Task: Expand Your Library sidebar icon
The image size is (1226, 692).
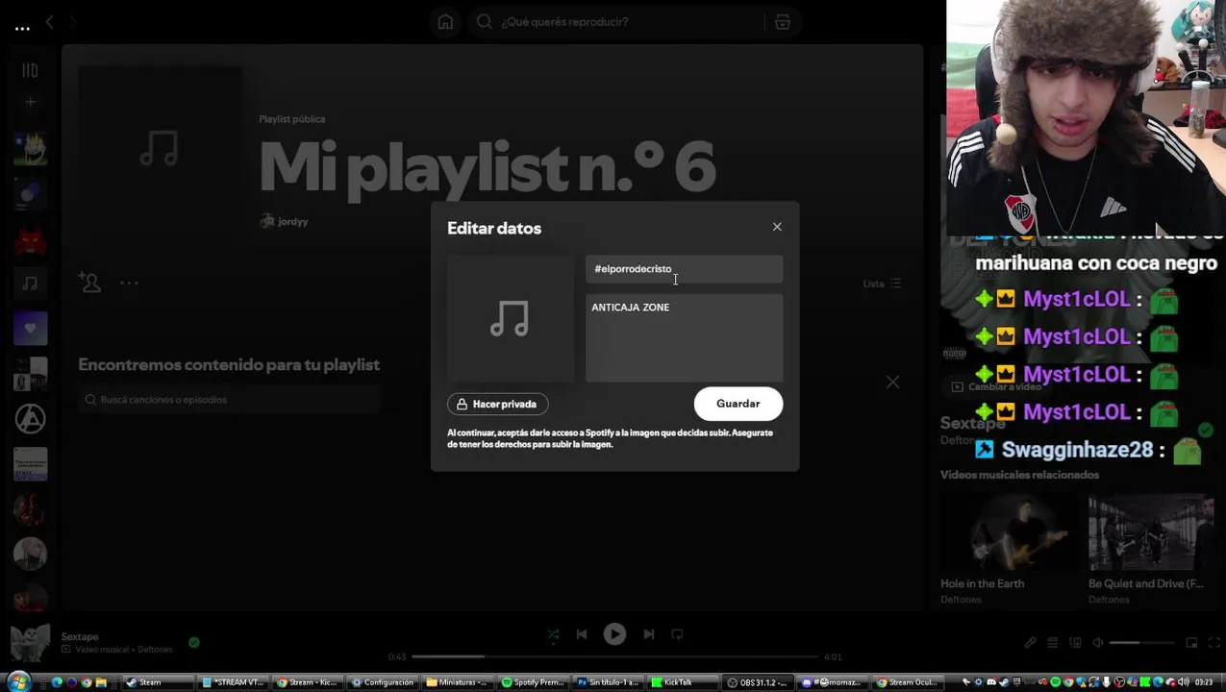Action: [x=30, y=70]
